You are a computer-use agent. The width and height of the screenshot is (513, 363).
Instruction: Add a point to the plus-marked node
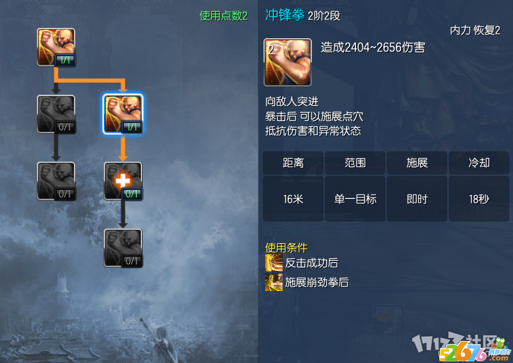point(123,181)
